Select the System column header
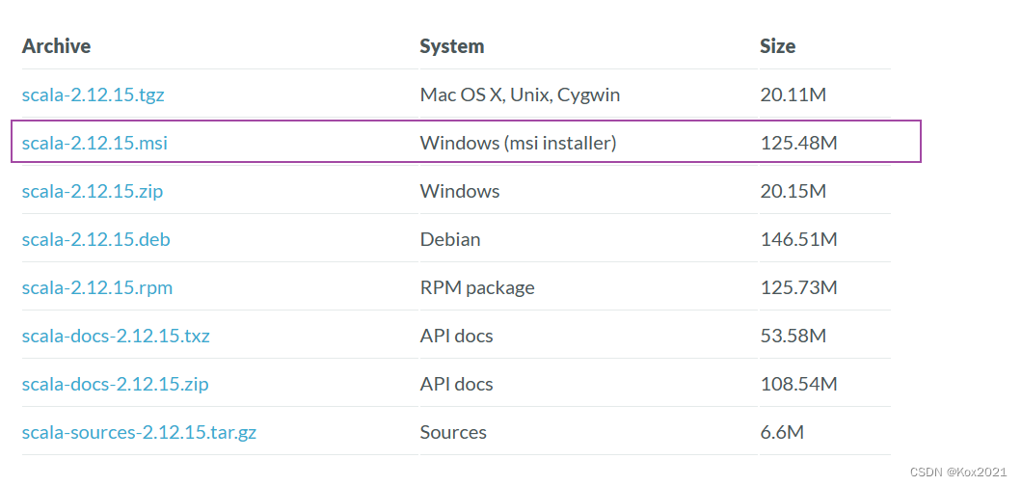 click(x=451, y=46)
